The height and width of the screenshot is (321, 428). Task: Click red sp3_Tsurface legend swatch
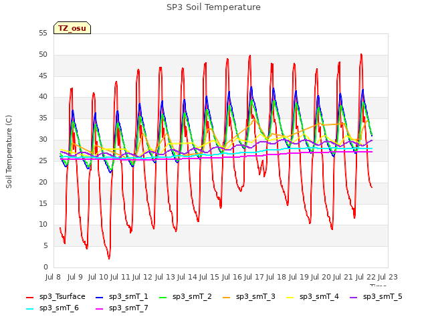(29, 297)
